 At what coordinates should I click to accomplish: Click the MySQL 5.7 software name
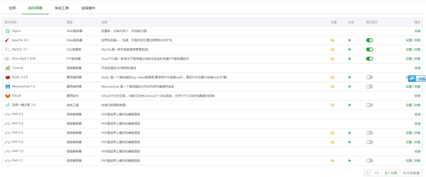point(20,49)
